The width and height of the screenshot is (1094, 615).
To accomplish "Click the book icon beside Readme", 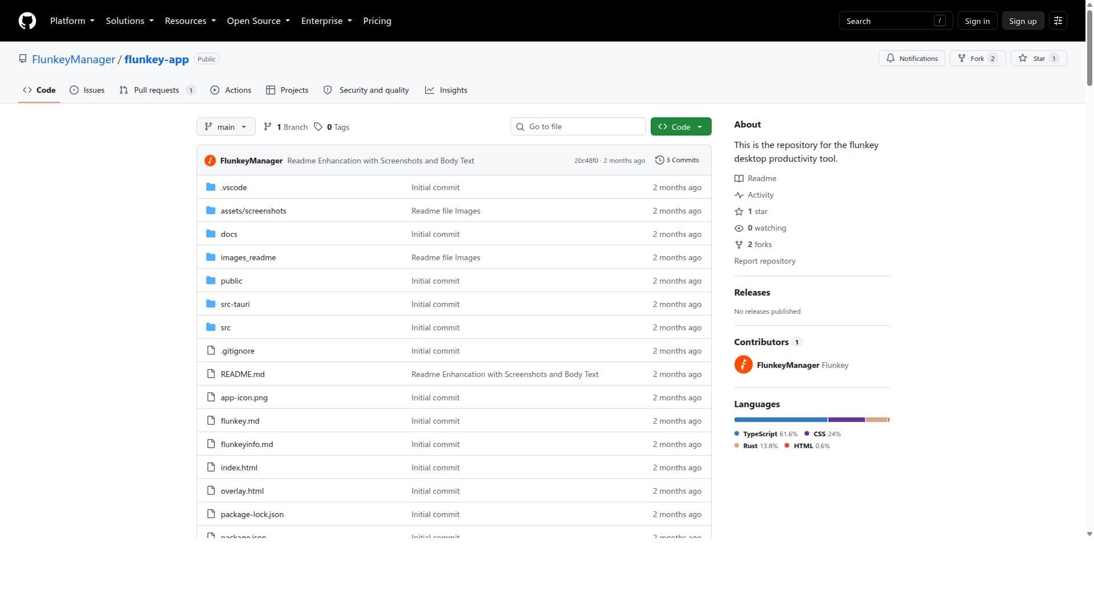I will pos(739,179).
